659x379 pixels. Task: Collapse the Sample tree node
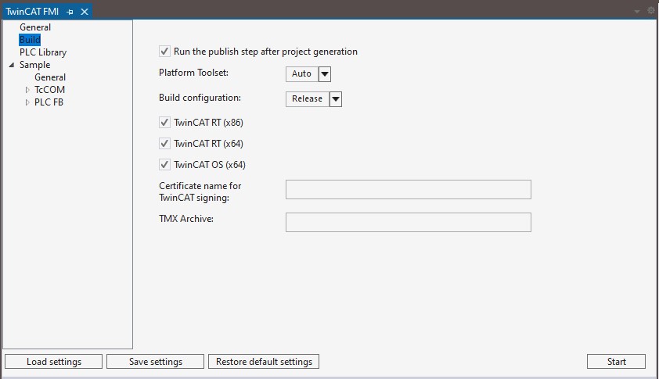tap(12, 65)
